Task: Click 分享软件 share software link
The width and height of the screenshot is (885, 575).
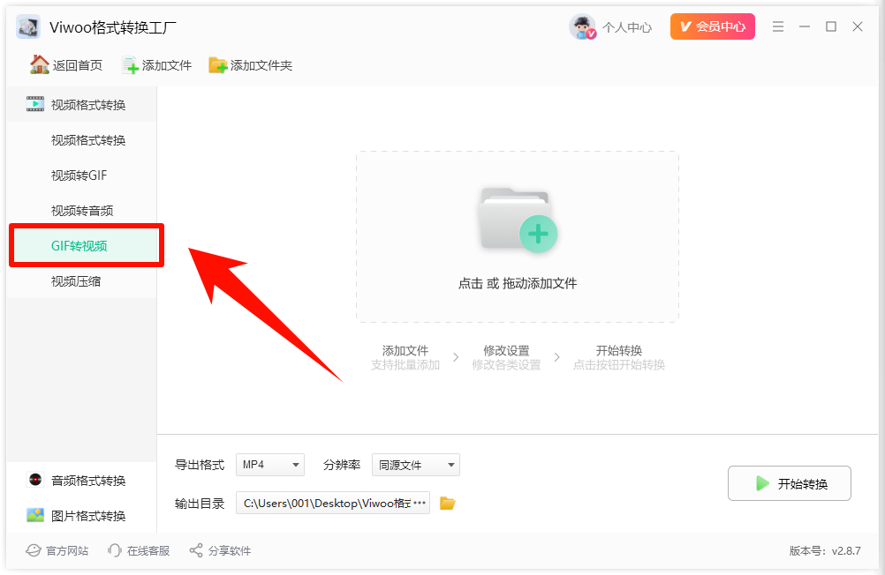Action: [220, 551]
